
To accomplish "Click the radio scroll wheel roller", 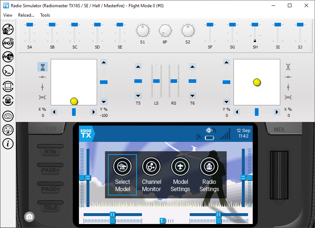I will [x=279, y=175].
